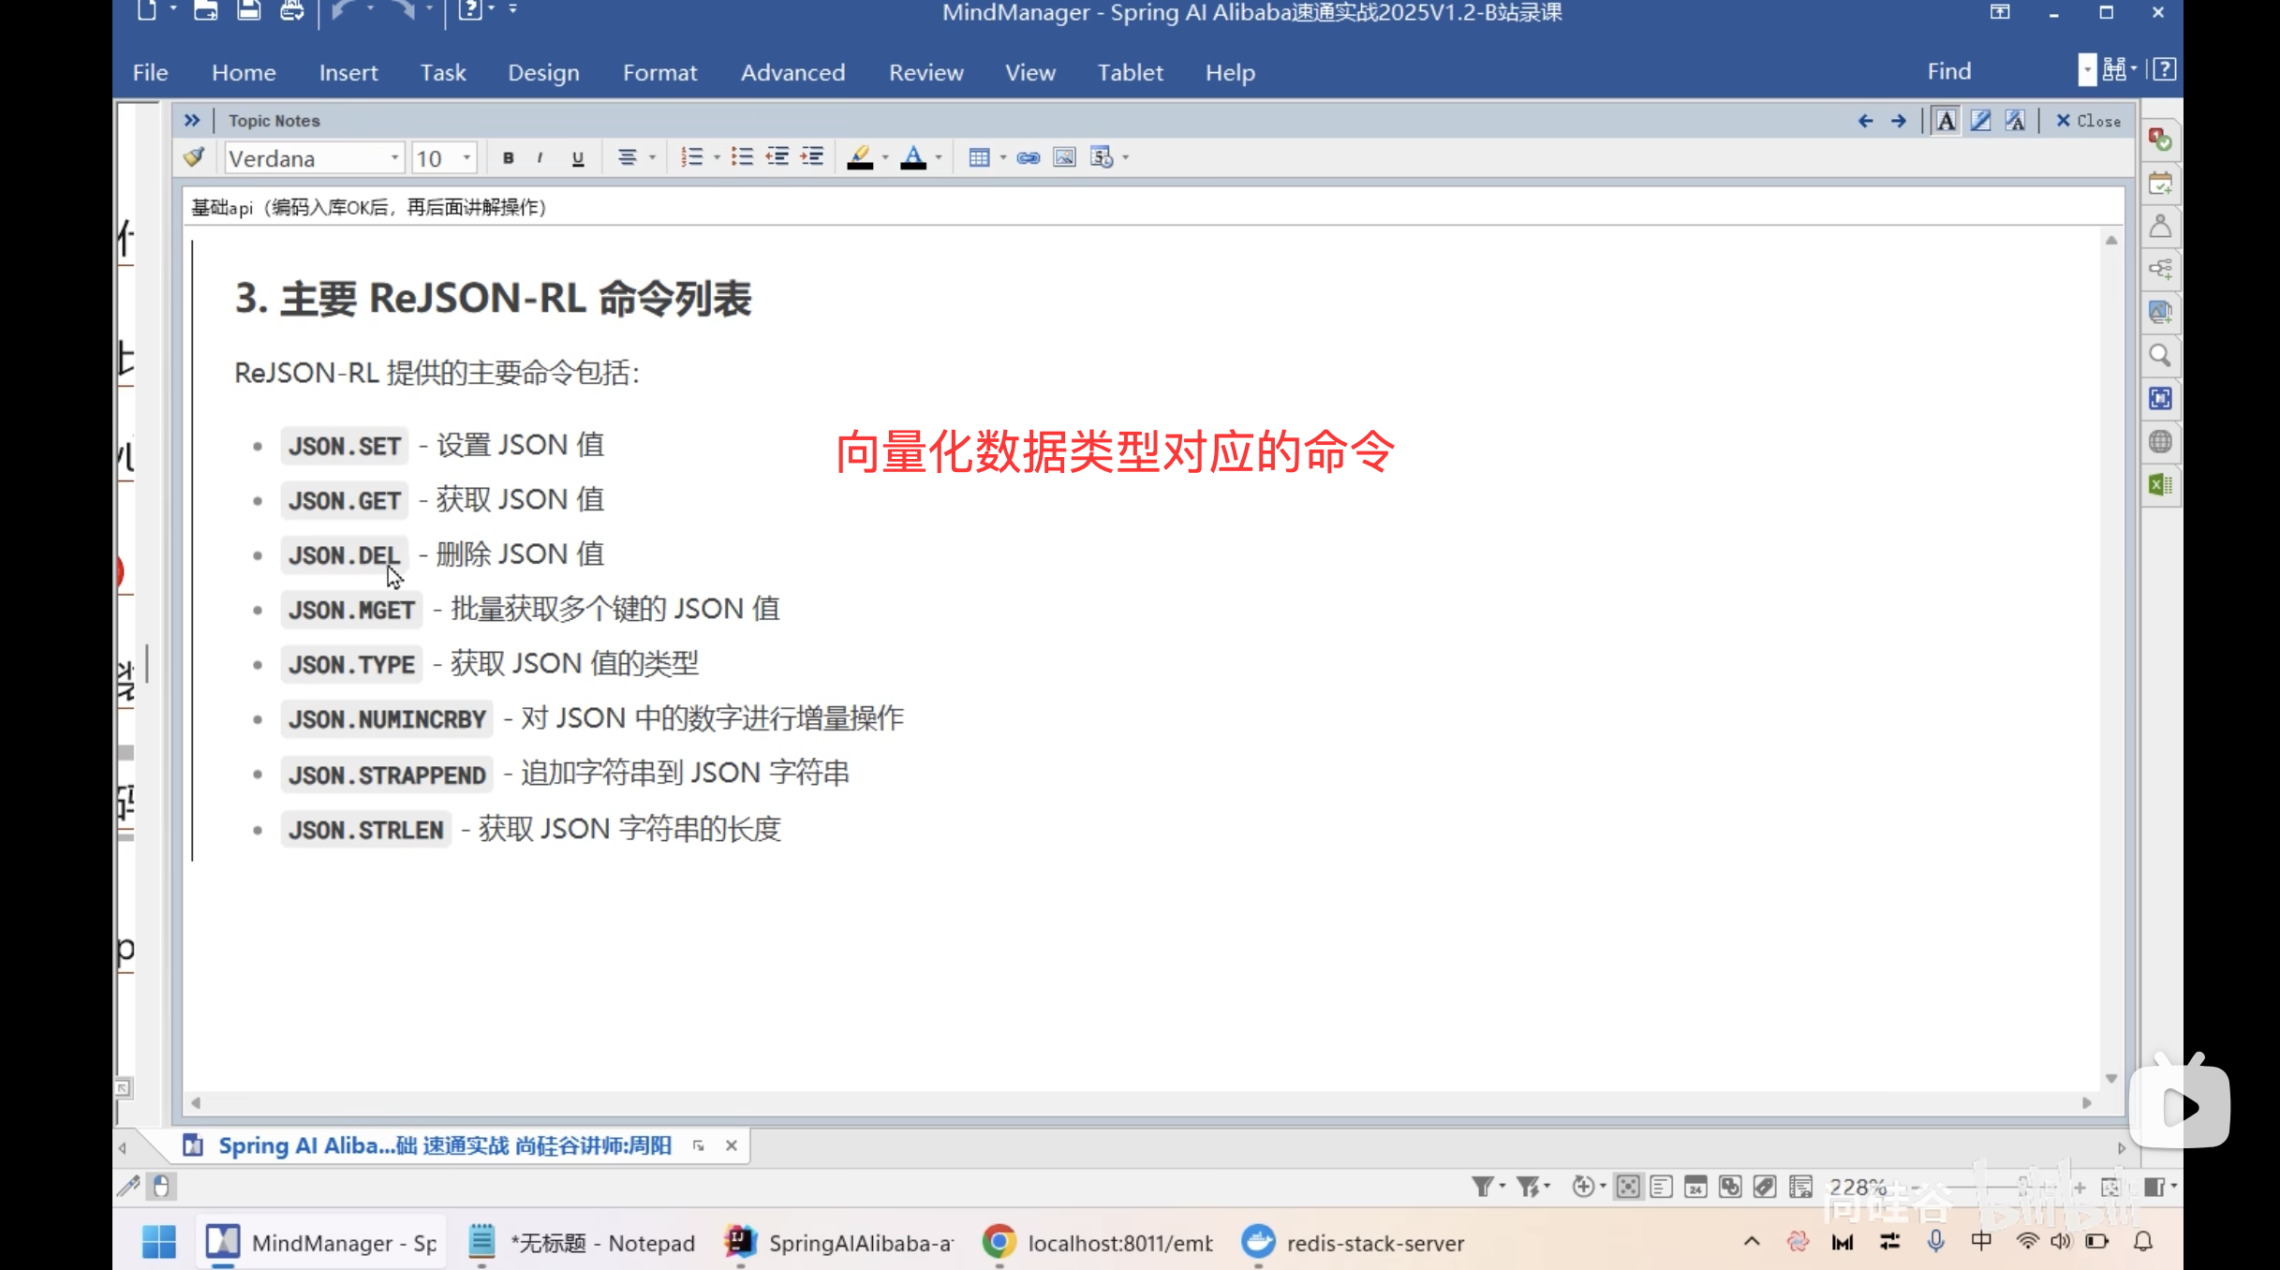Switch to the Design ribbon tab
The image size is (2280, 1270).
543,72
